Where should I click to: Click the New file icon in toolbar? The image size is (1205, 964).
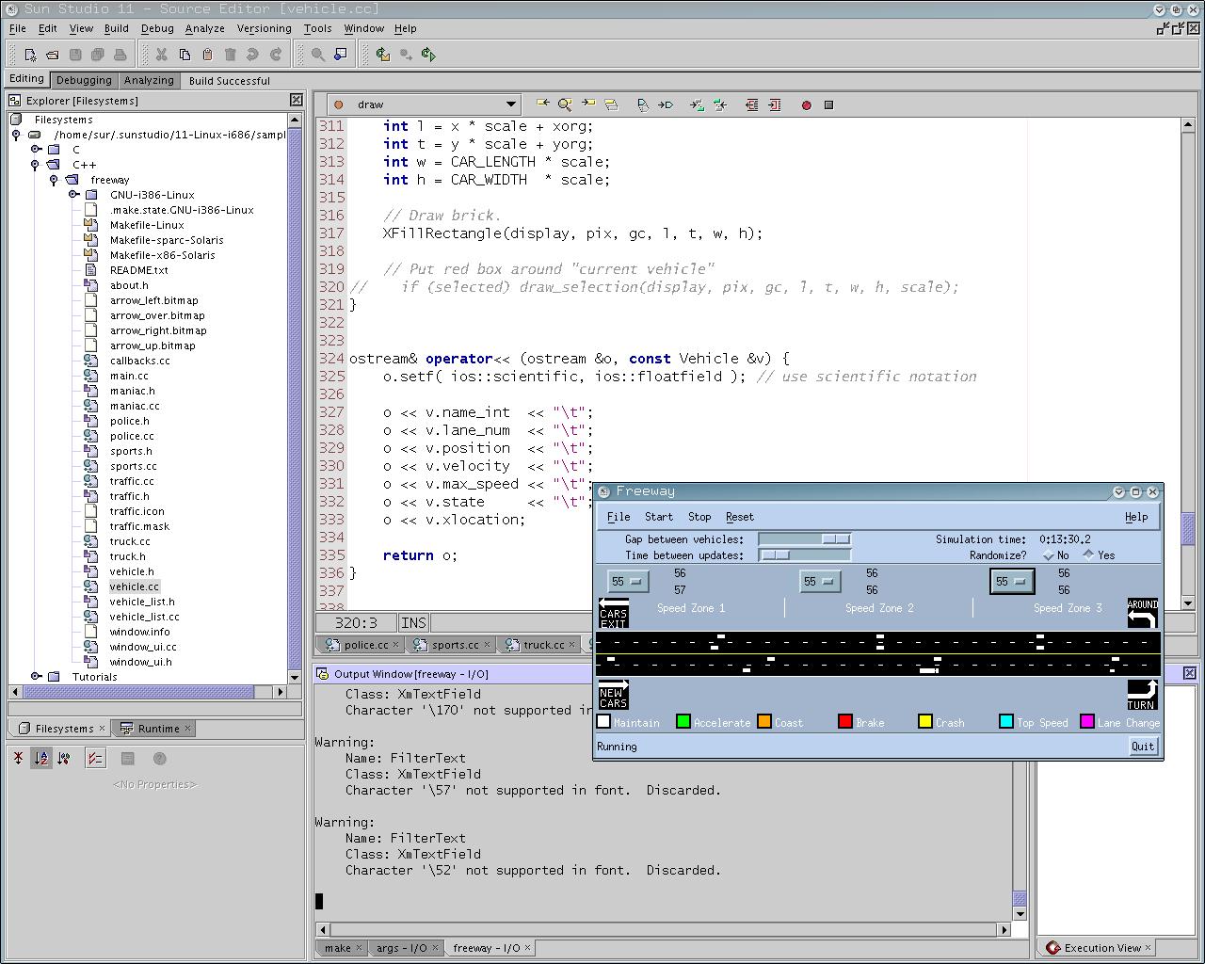tap(30, 55)
